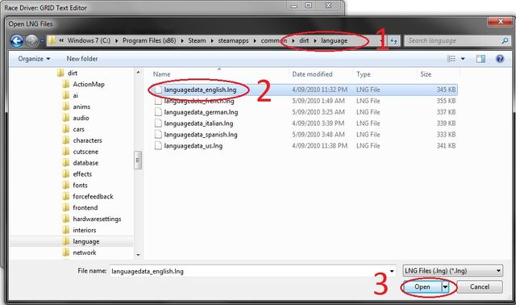516x305 pixels.
Task: Click the greyed Forward navigation arrow
Action: [x=32, y=41]
